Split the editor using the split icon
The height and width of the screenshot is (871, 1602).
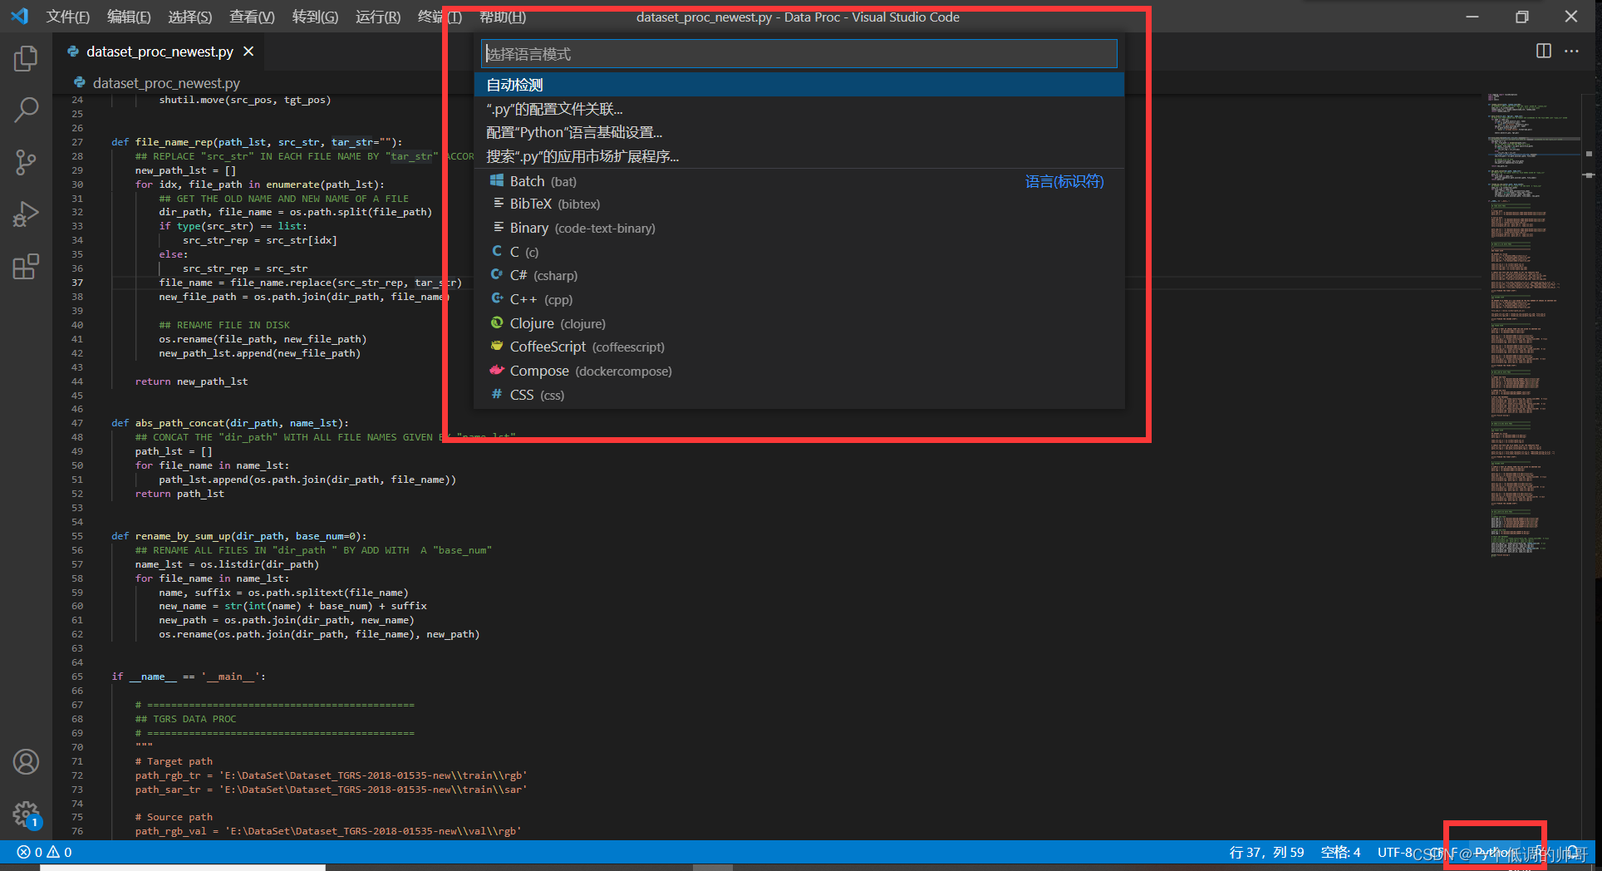click(x=1544, y=51)
